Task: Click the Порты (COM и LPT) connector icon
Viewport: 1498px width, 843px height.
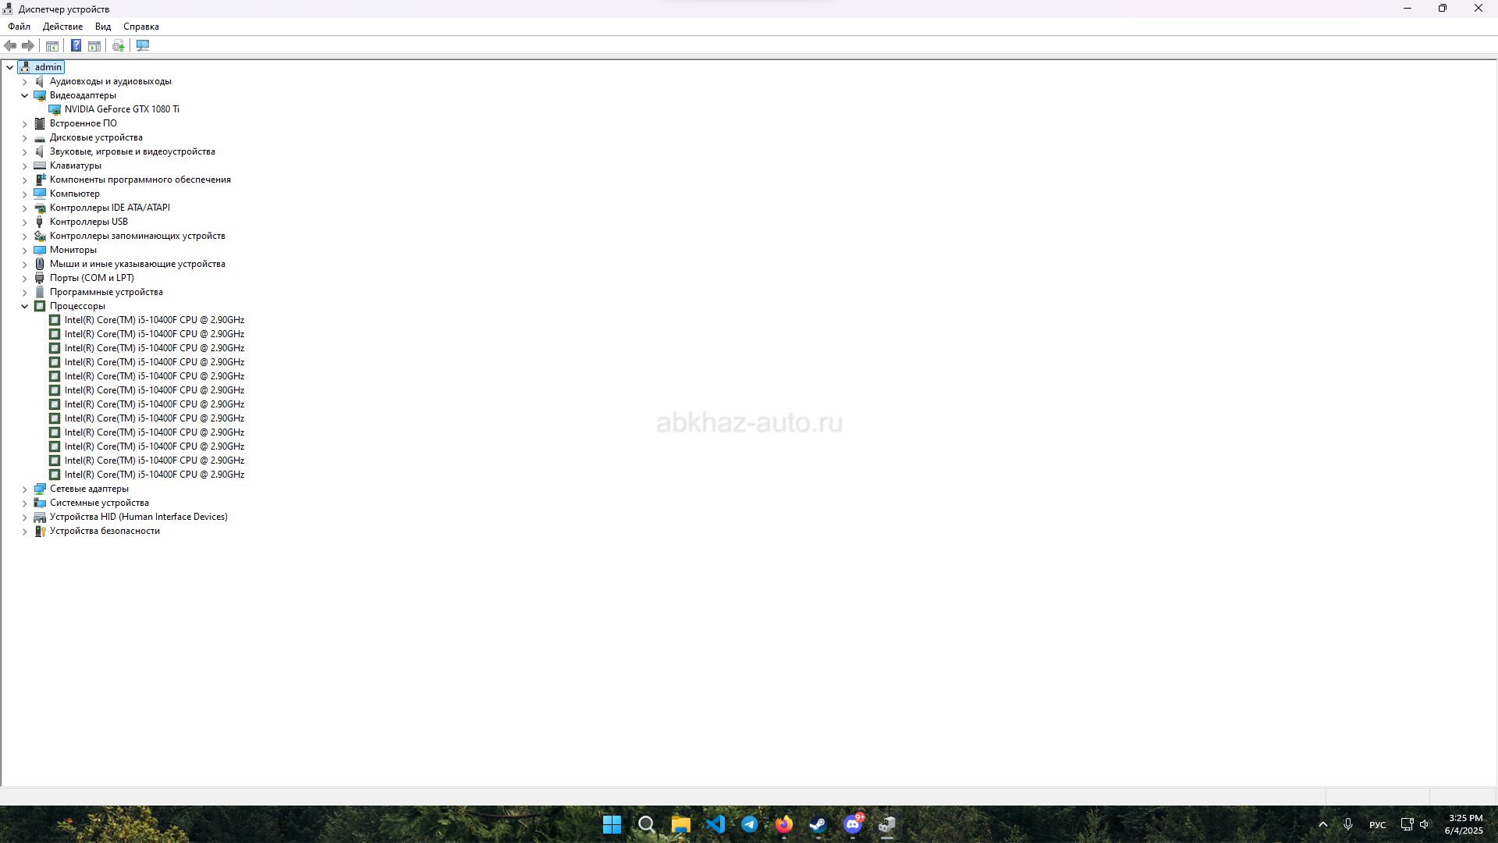Action: [x=40, y=278]
